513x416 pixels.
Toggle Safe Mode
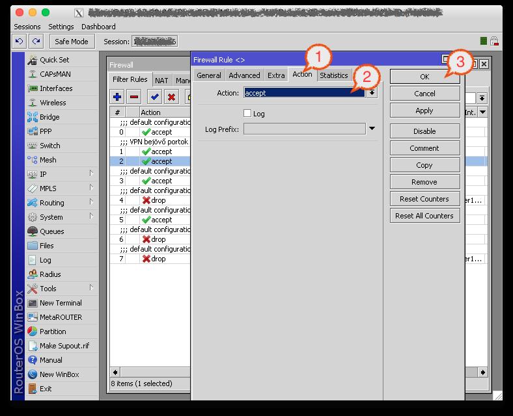72,42
